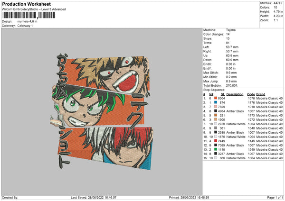This screenshot has width=285, height=201.
Task: Click the EndX value "0.00 in"
Action: tap(231, 64)
